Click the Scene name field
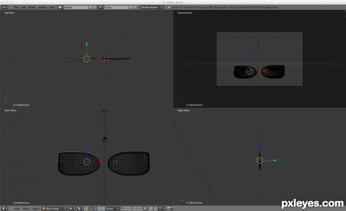Image resolution: width=346 pixels, height=211 pixels. [116, 7]
